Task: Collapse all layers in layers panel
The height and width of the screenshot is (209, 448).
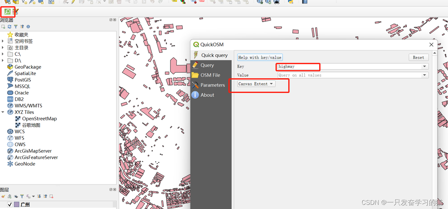Action: pos(45,196)
